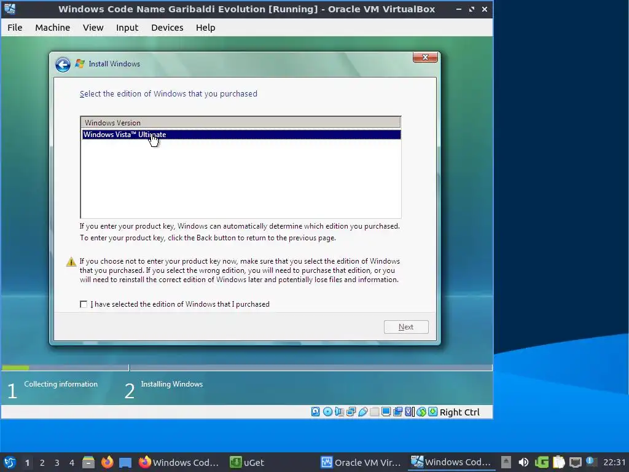The width and height of the screenshot is (629, 472).
Task: Open the Input menu
Action: pos(127,27)
